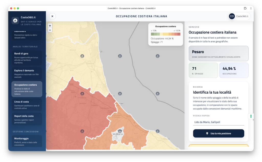The width and height of the screenshot is (262, 162).
Task: Zoom in on the map
Action: pos(50,26)
